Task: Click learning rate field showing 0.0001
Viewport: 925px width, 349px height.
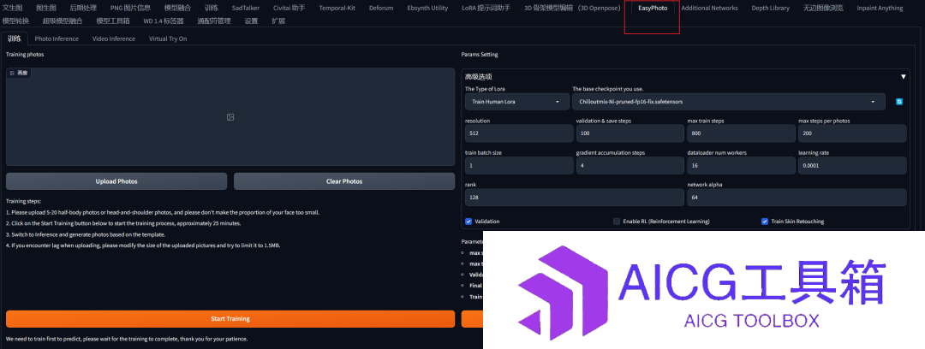Action: pyautogui.click(x=852, y=166)
